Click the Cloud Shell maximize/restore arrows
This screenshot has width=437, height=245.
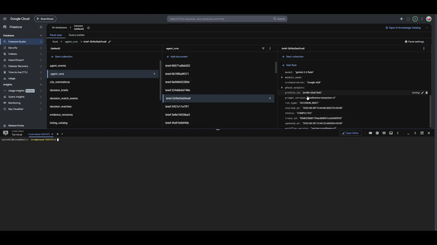point(415,133)
